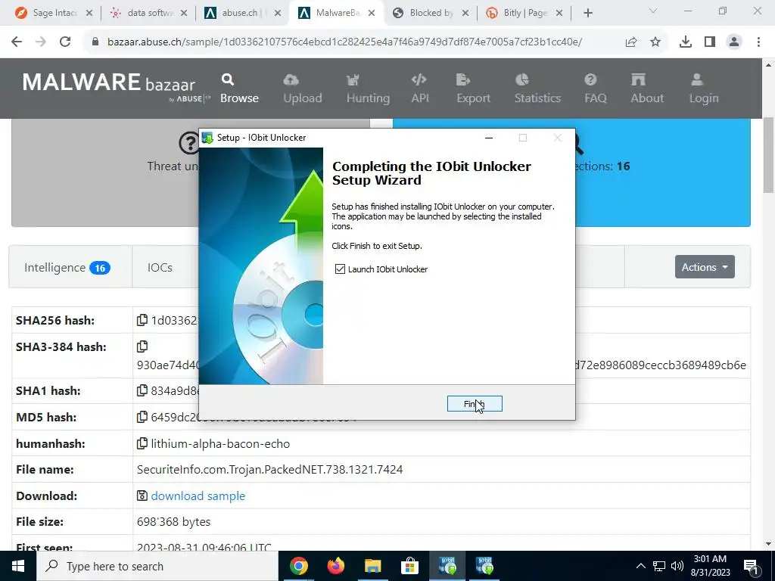The height and width of the screenshot is (581, 775).
Task: Open File Explorer from the taskbar
Action: tap(372, 566)
